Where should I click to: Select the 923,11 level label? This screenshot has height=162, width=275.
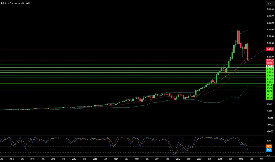pos(270,88)
